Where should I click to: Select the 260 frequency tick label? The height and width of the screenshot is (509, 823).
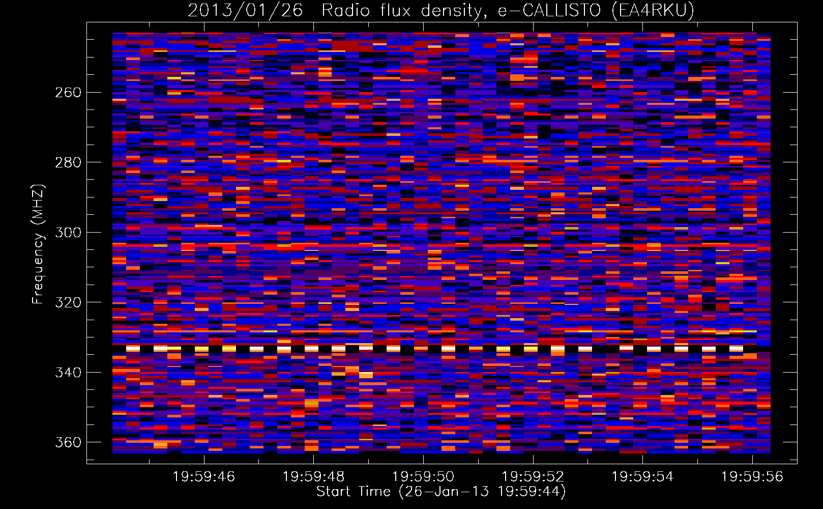point(68,92)
